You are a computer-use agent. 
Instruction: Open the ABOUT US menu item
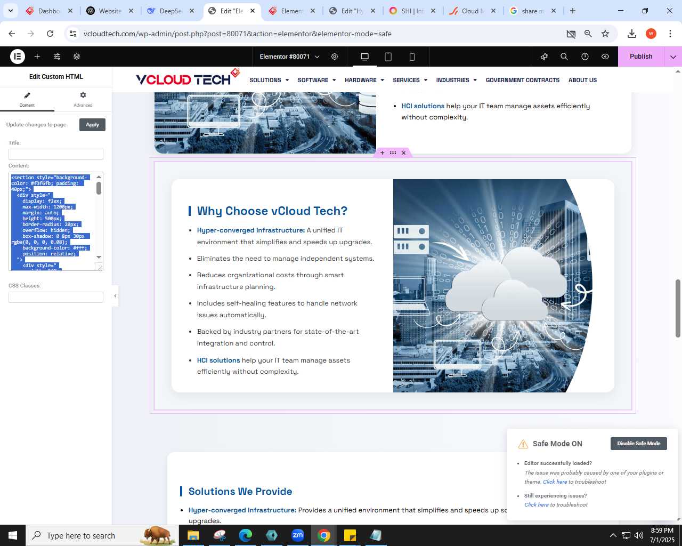pyautogui.click(x=582, y=80)
